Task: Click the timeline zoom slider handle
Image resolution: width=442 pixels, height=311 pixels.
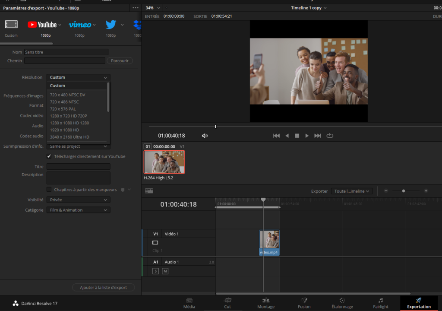Action: click(x=404, y=191)
